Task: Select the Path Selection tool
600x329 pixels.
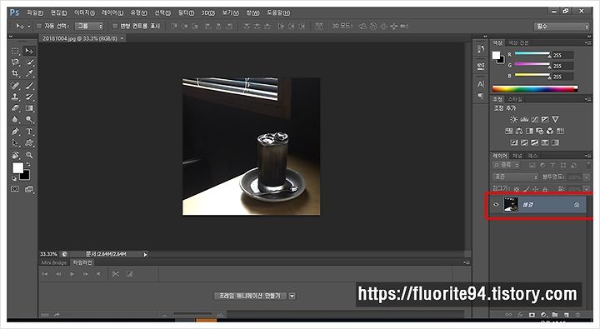Action: click(x=15, y=143)
